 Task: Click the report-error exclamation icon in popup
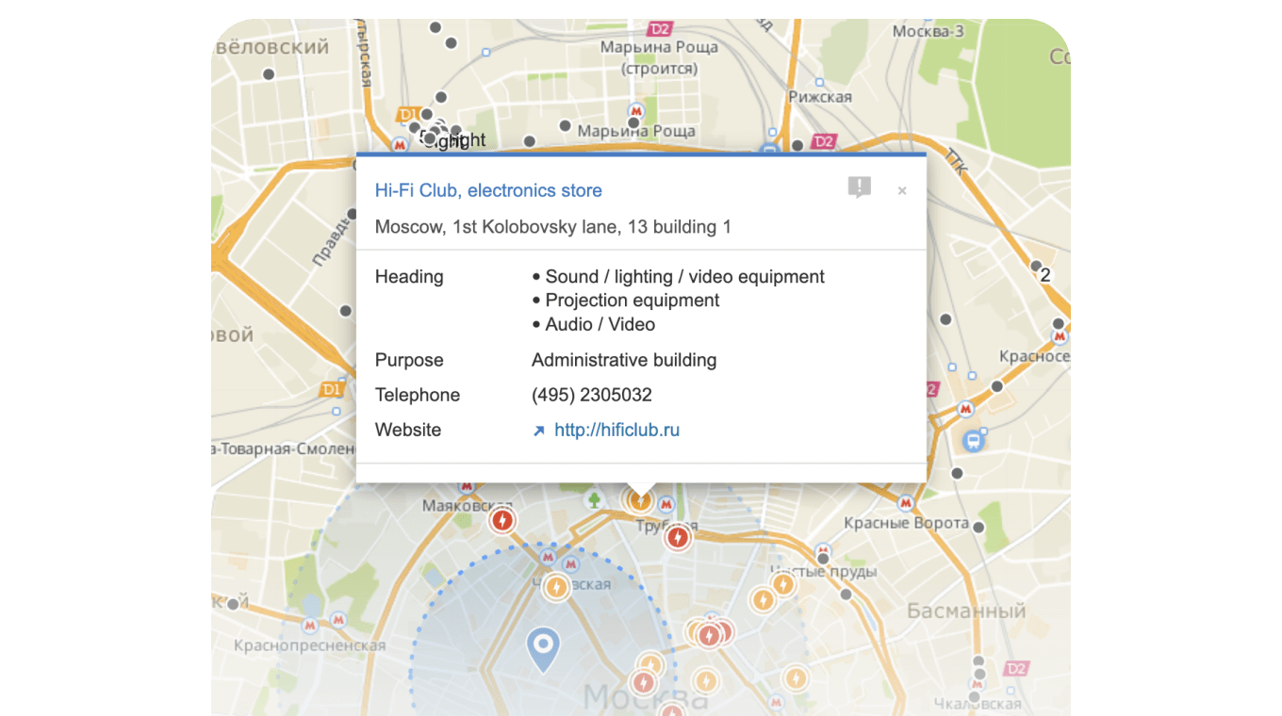click(859, 187)
